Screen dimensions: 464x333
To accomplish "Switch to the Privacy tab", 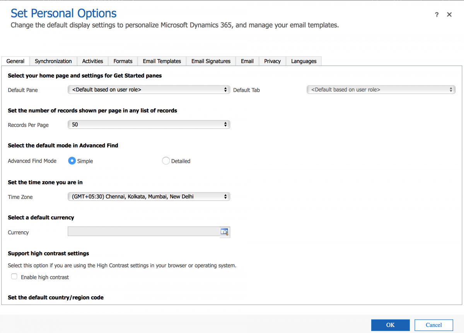I will tap(272, 61).
